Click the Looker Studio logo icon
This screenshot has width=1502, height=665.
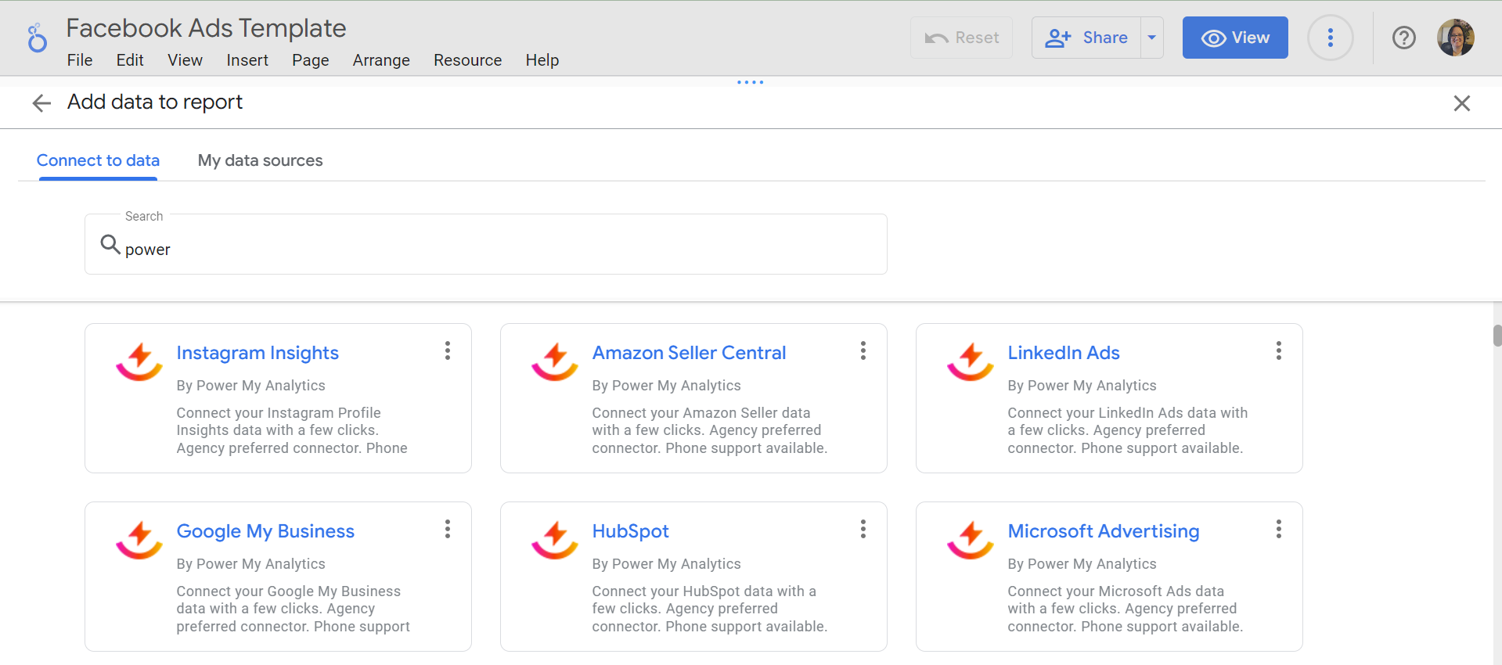[x=37, y=38]
